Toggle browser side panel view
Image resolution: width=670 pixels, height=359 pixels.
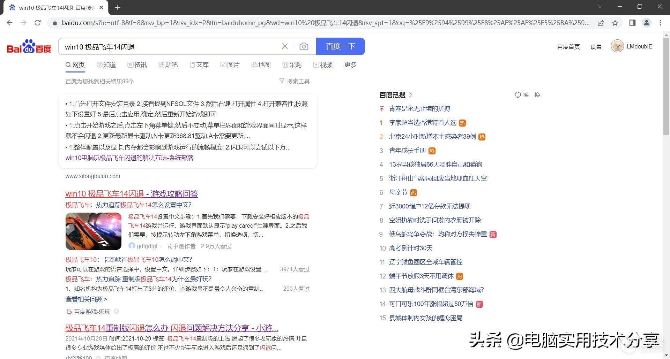[x=632, y=23]
